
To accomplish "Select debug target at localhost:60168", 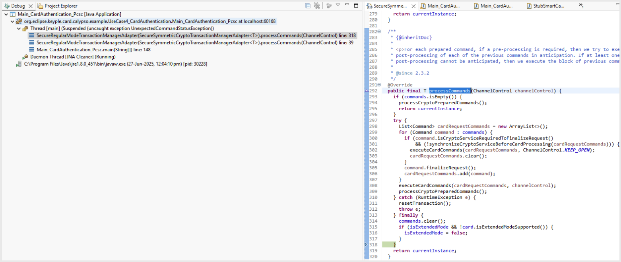I will [150, 21].
